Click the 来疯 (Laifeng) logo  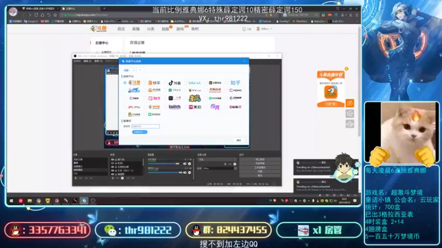(x=195, y=98)
